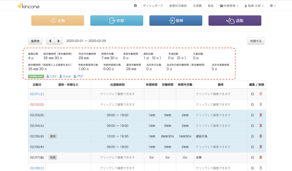Screen dimensions: 292x171
Task: Click the 法事 remark on 02/07(金)
Action: pos(199,157)
